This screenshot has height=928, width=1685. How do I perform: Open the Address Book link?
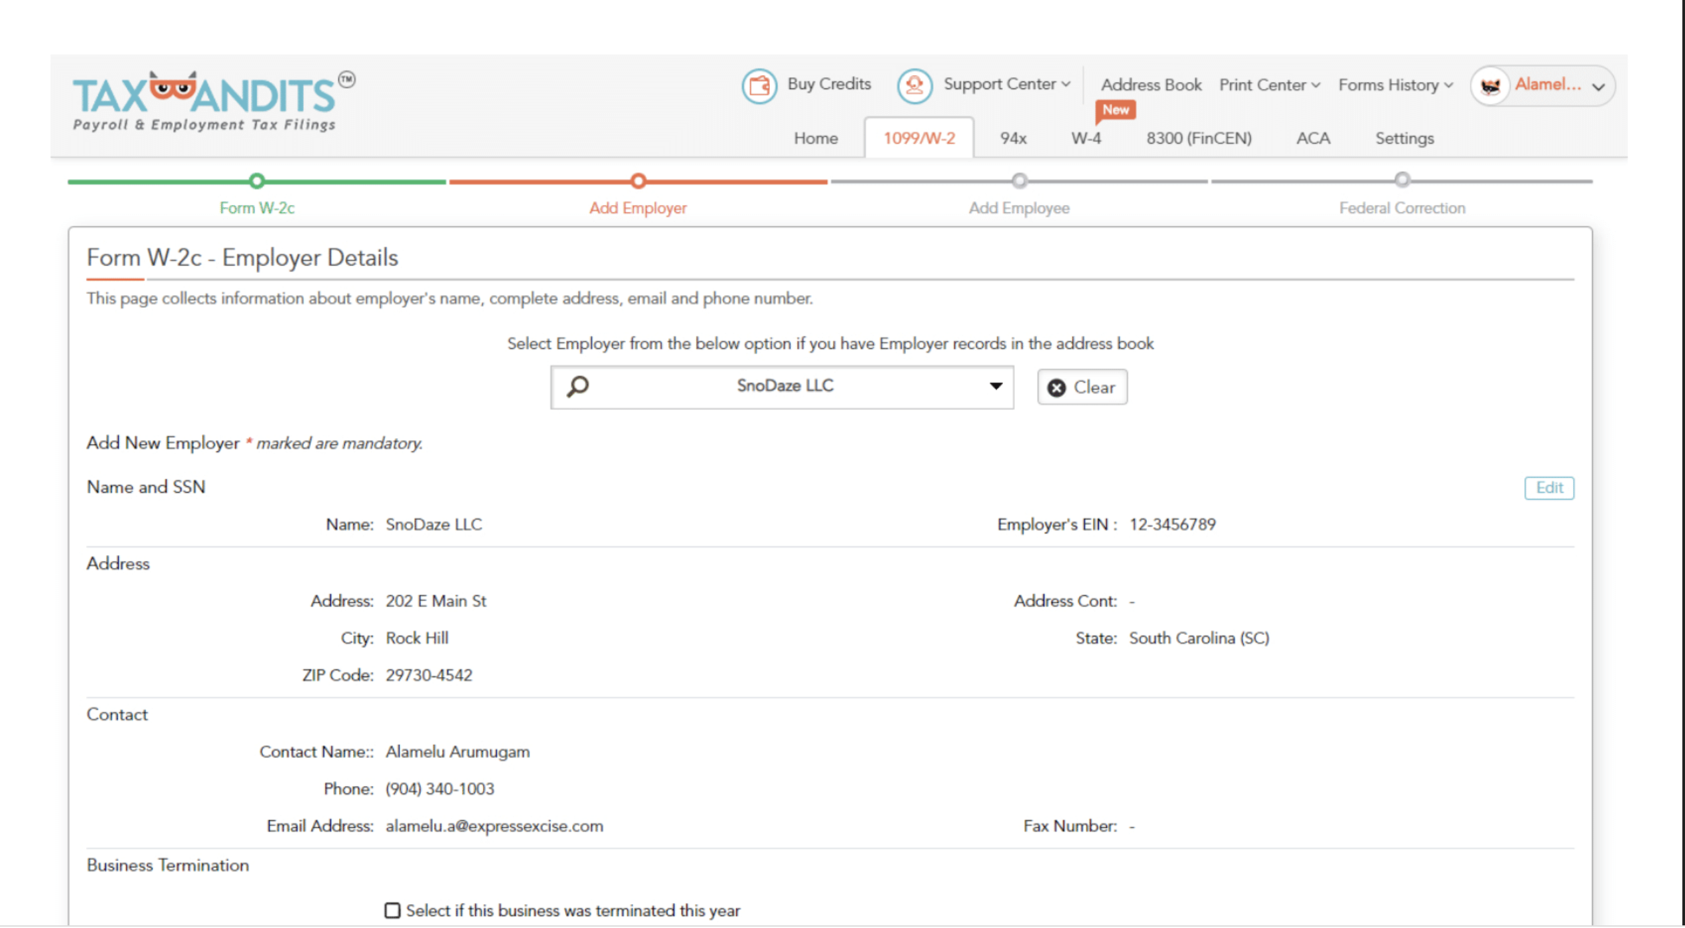pos(1151,85)
